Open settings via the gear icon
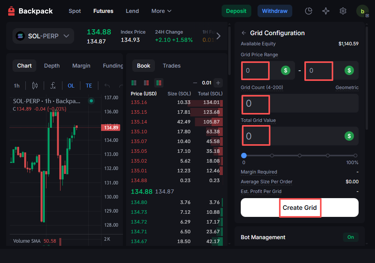Viewport: 375px width, 263px height. coord(343,11)
